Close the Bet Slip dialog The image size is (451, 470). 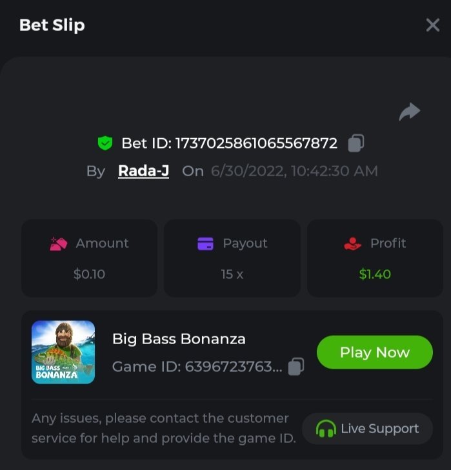432,25
